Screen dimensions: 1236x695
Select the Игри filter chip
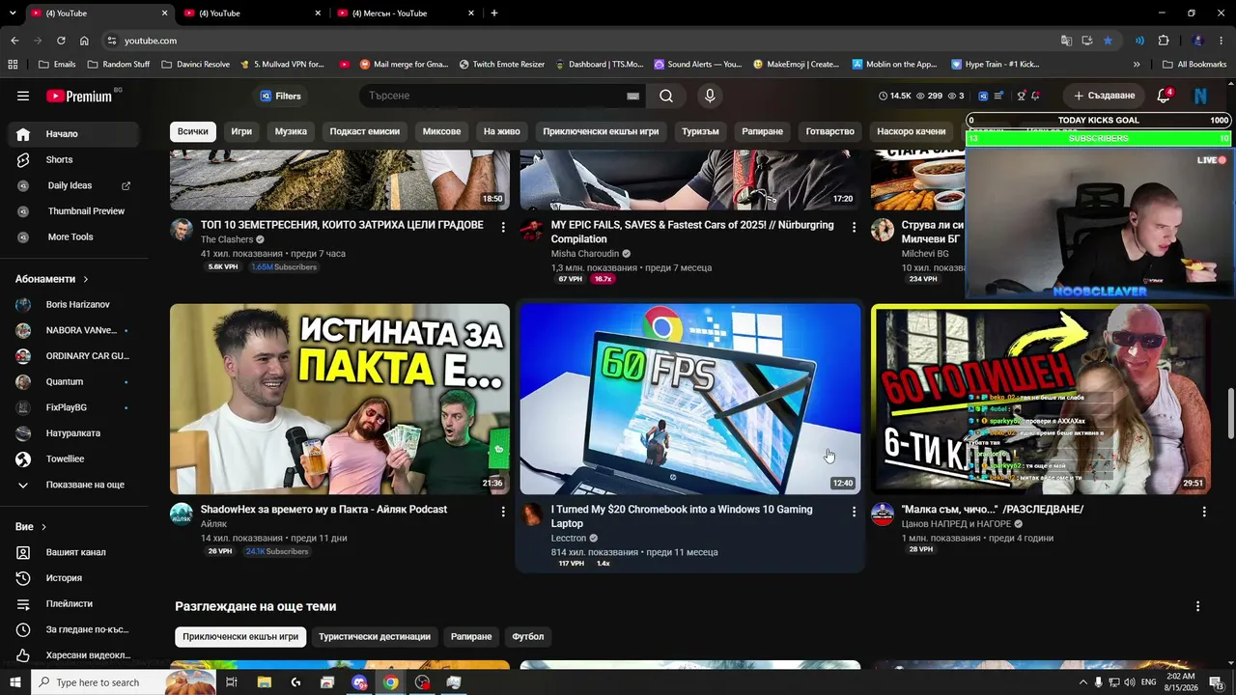click(x=241, y=131)
